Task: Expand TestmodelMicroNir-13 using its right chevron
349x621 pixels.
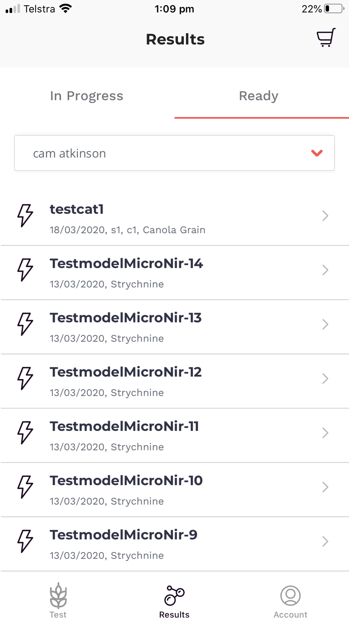Action: (x=325, y=324)
